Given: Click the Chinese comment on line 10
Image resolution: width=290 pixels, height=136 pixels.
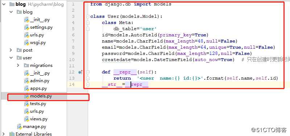Looking at the screenshot, I should [x=266, y=60].
